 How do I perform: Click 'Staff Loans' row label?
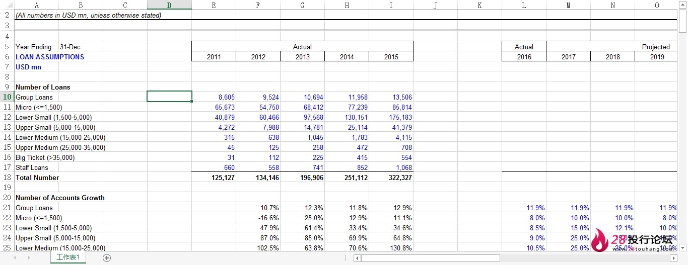(32, 167)
